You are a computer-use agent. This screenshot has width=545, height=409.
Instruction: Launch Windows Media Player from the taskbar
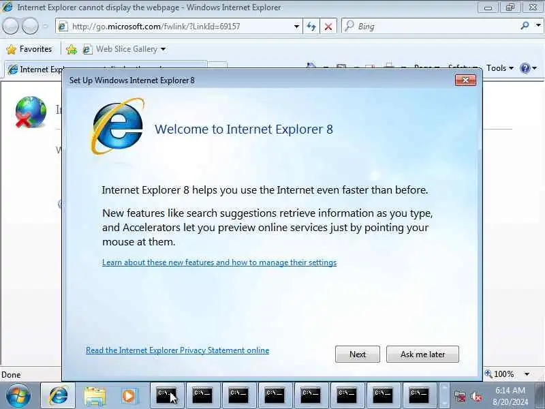point(129,396)
